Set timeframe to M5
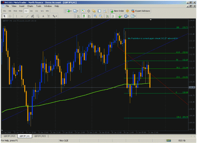This screenshot has height=143, width=197. pyautogui.click(x=10, y=11)
